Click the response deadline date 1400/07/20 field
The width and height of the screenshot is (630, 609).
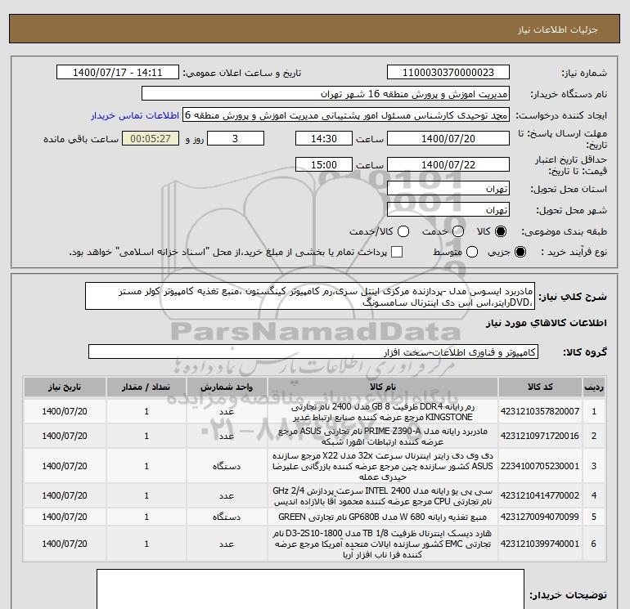tap(448, 138)
